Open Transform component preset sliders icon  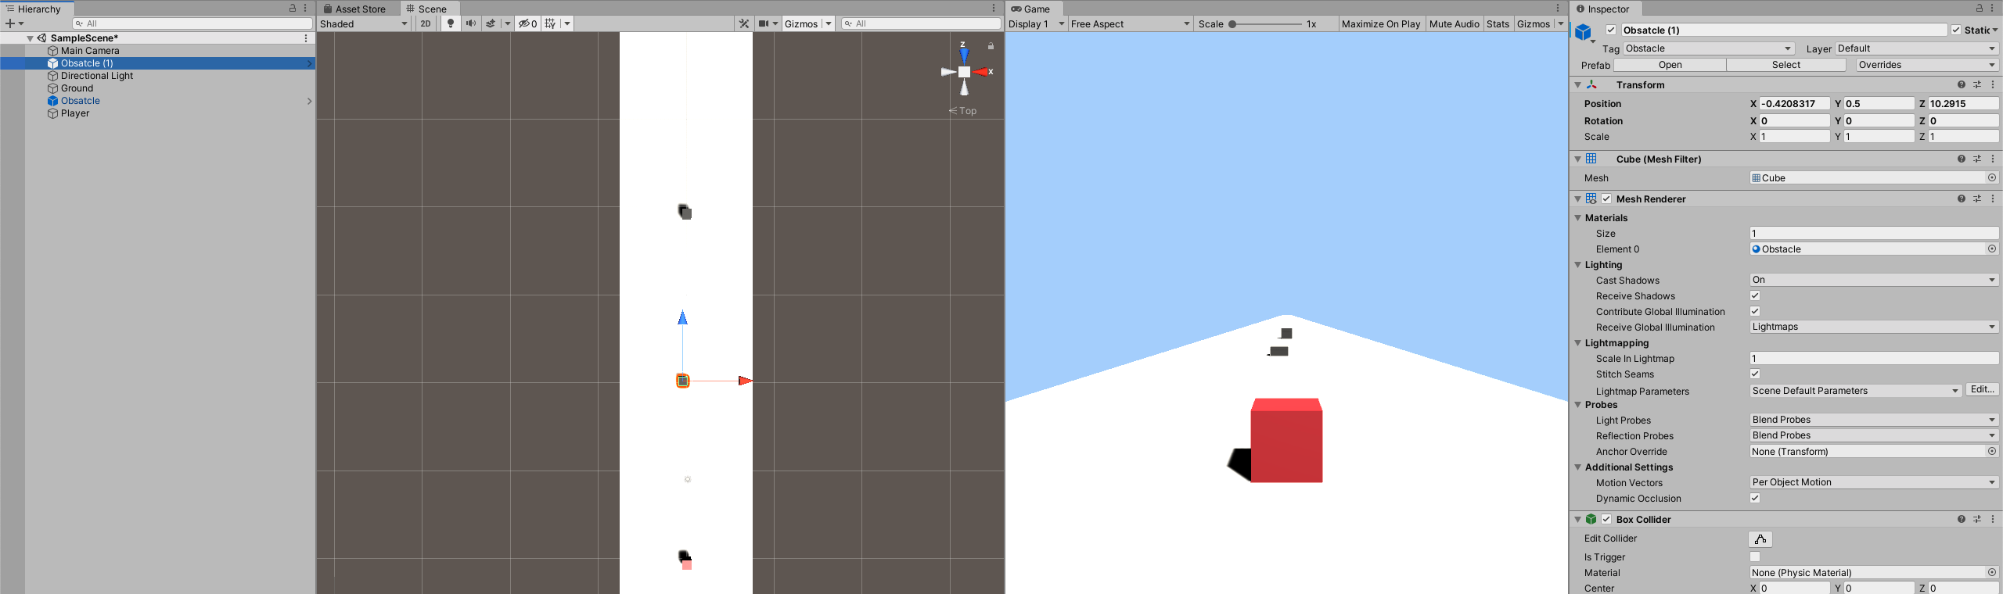(x=1977, y=84)
